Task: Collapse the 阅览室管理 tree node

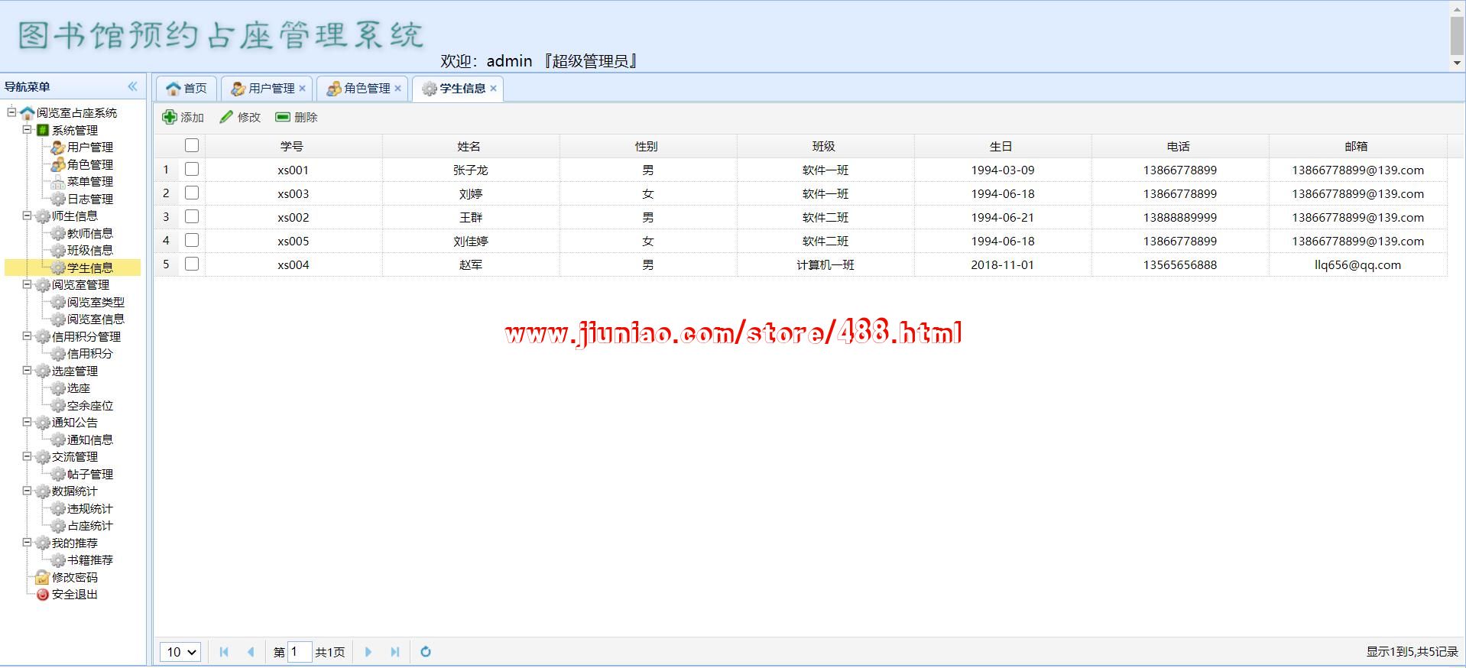Action: click(28, 284)
